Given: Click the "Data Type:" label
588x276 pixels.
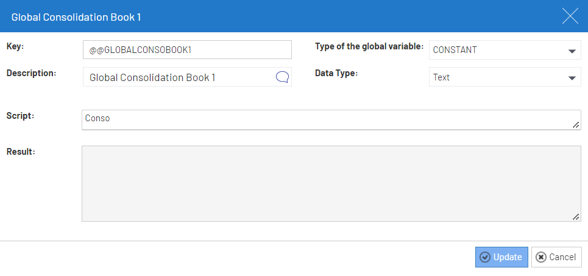Looking at the screenshot, I should click(336, 73).
